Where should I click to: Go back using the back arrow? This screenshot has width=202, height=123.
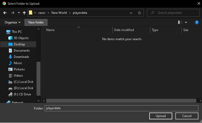[x=5, y=13]
